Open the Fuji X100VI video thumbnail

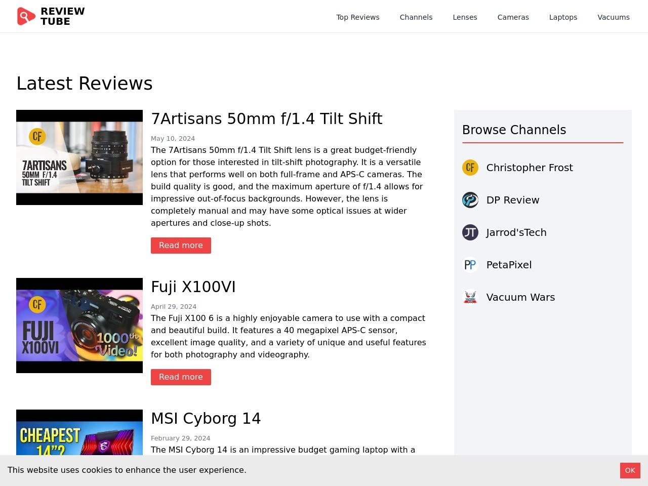[x=79, y=326]
